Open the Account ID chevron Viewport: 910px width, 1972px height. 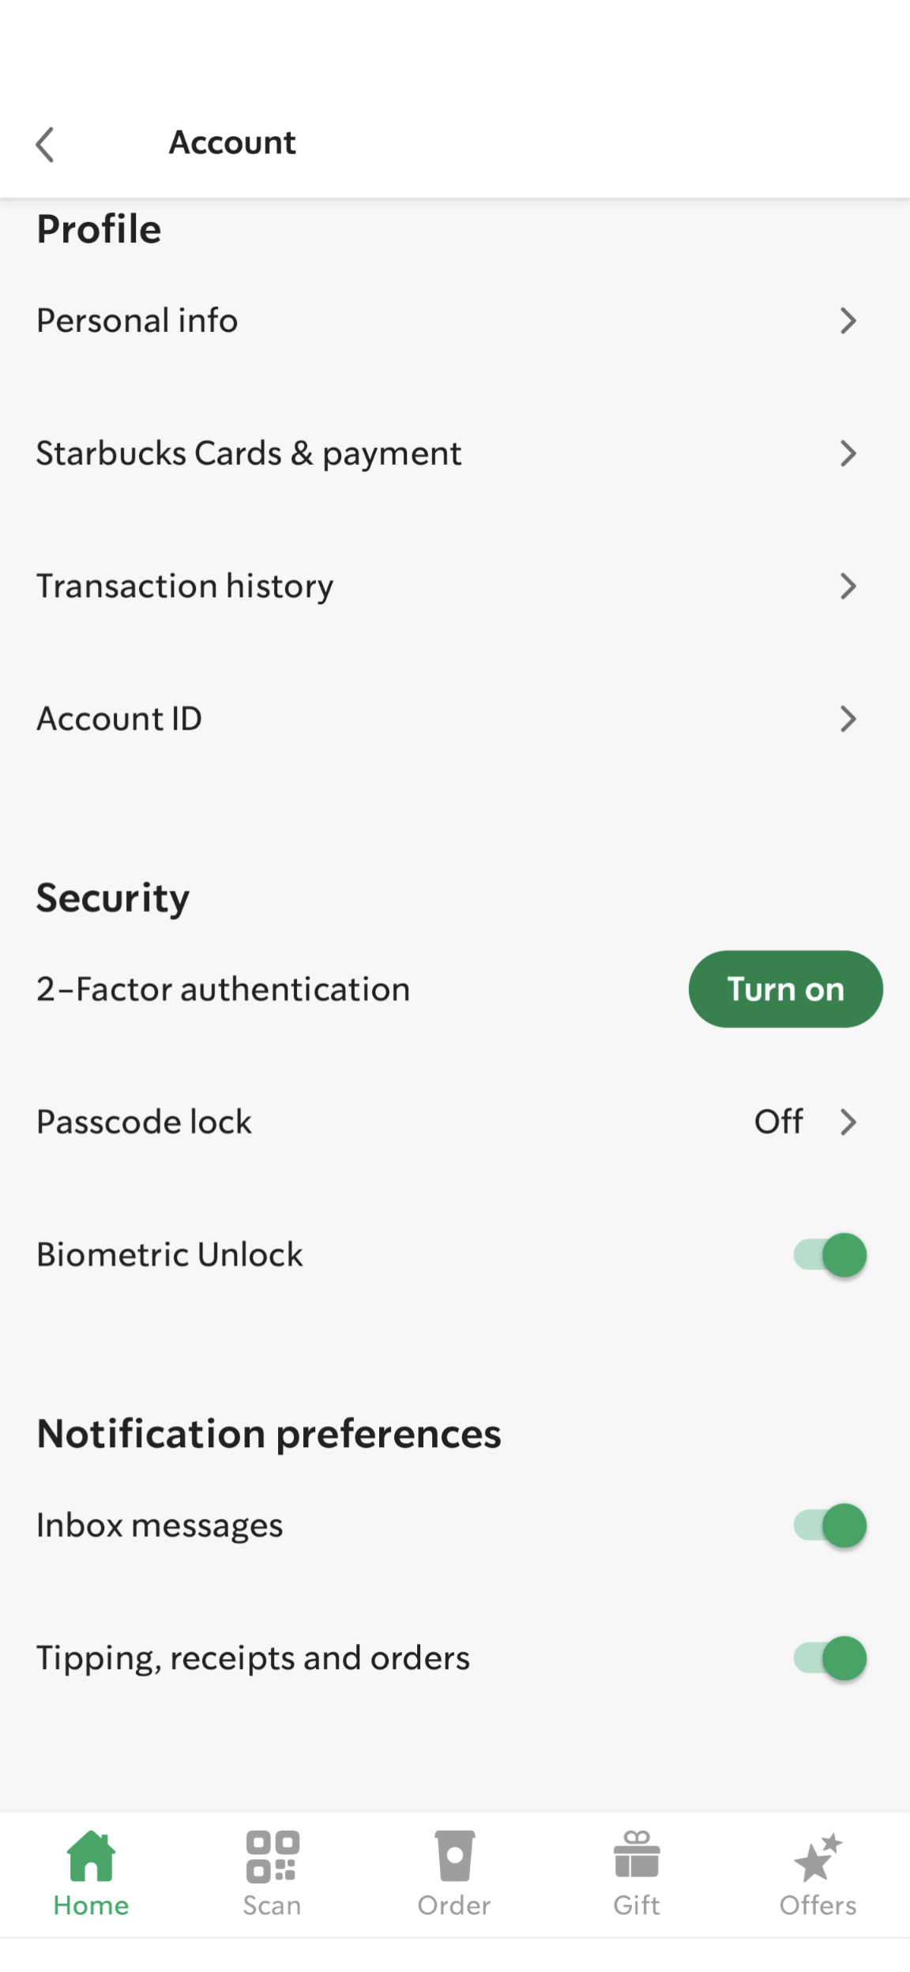click(848, 719)
